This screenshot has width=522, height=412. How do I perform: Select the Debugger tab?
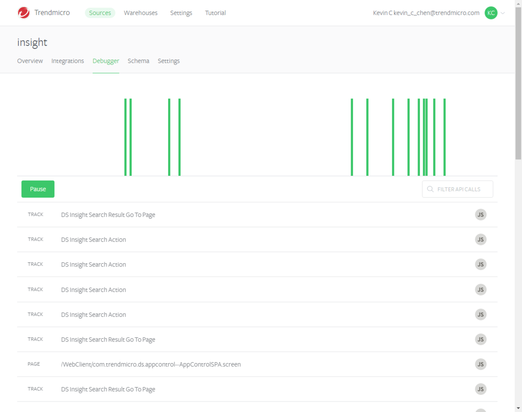pyautogui.click(x=105, y=61)
